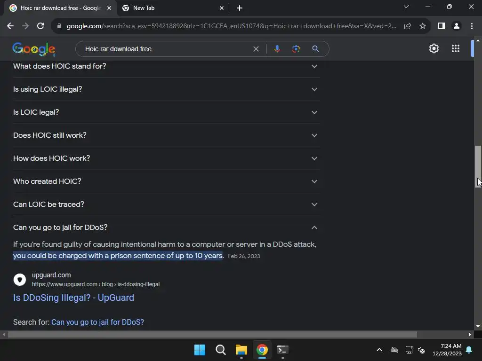Image resolution: width=482 pixels, height=361 pixels.
Task: Close the Hoic rar download free tab
Action: tap(109, 8)
